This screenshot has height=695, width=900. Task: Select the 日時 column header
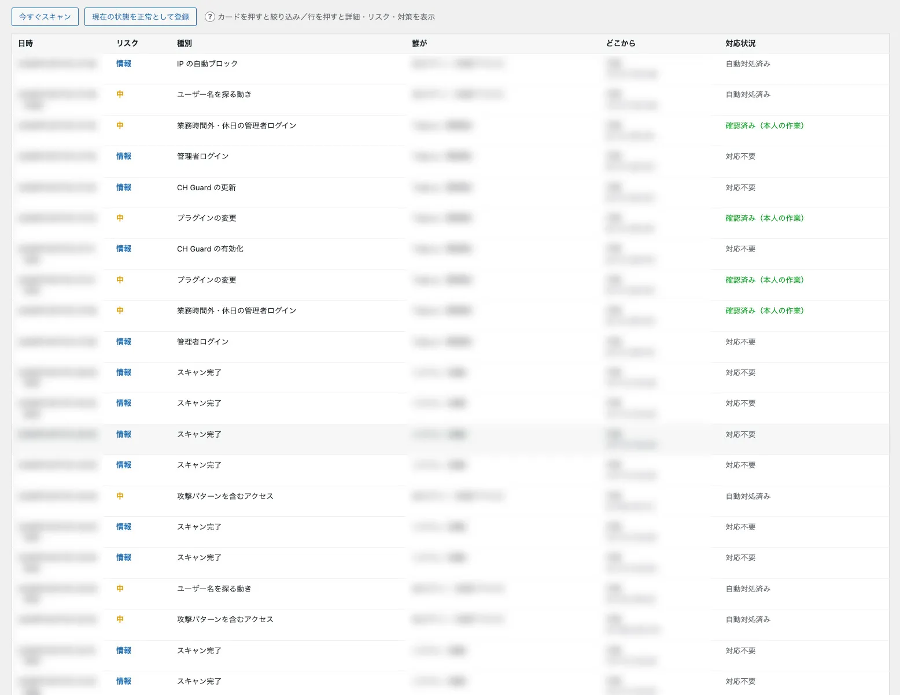pyautogui.click(x=25, y=43)
